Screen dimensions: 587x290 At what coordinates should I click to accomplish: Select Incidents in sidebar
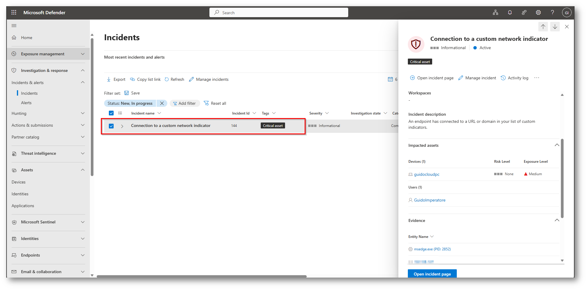[x=29, y=93]
